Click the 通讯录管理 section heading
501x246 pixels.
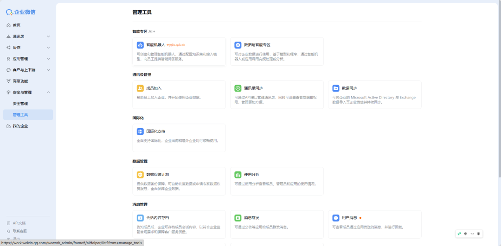coord(142,75)
